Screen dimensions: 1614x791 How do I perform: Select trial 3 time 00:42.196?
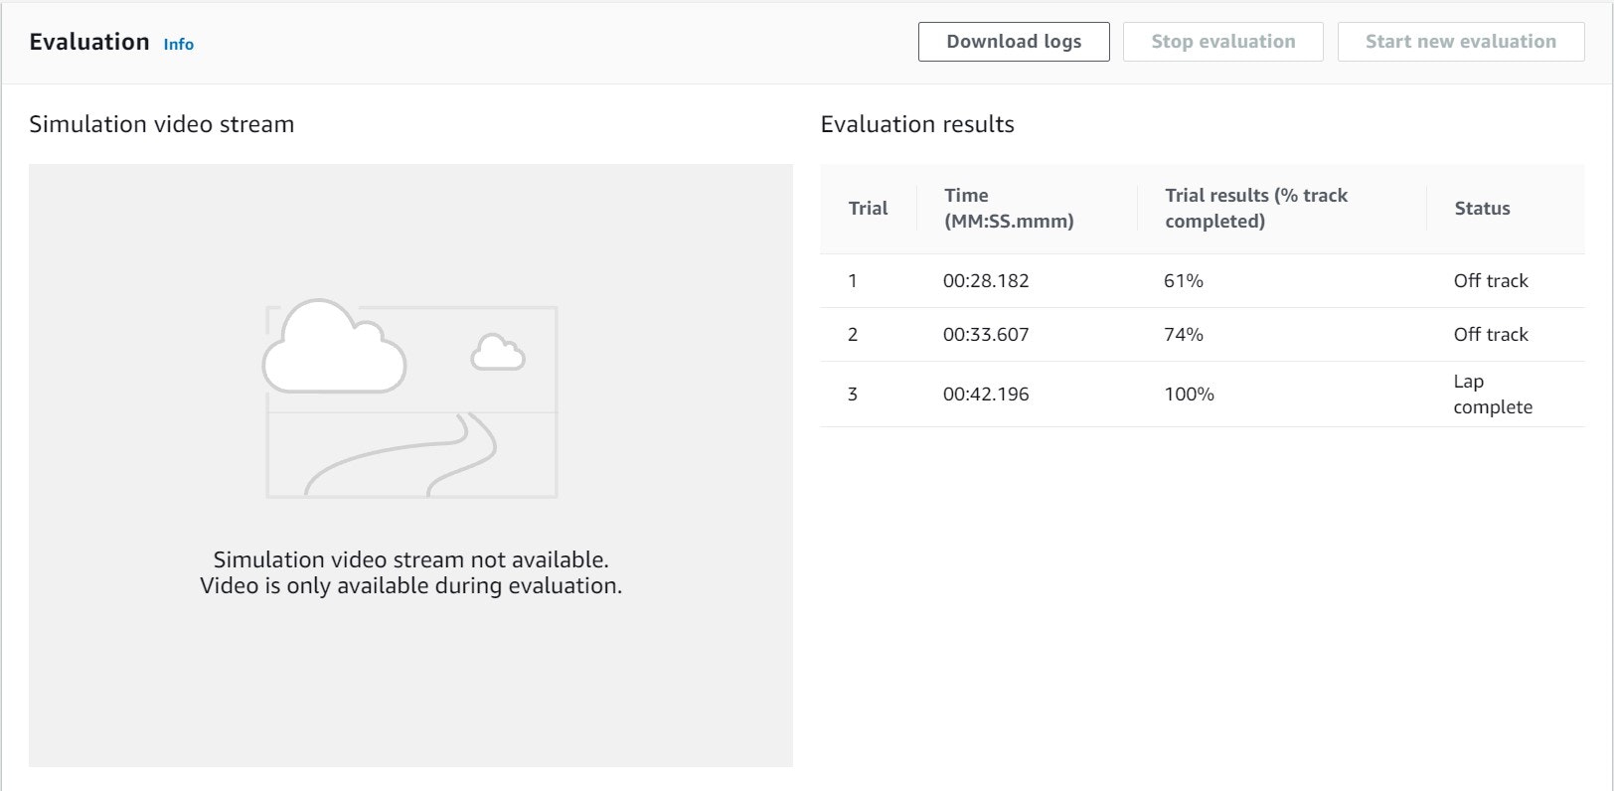(986, 395)
